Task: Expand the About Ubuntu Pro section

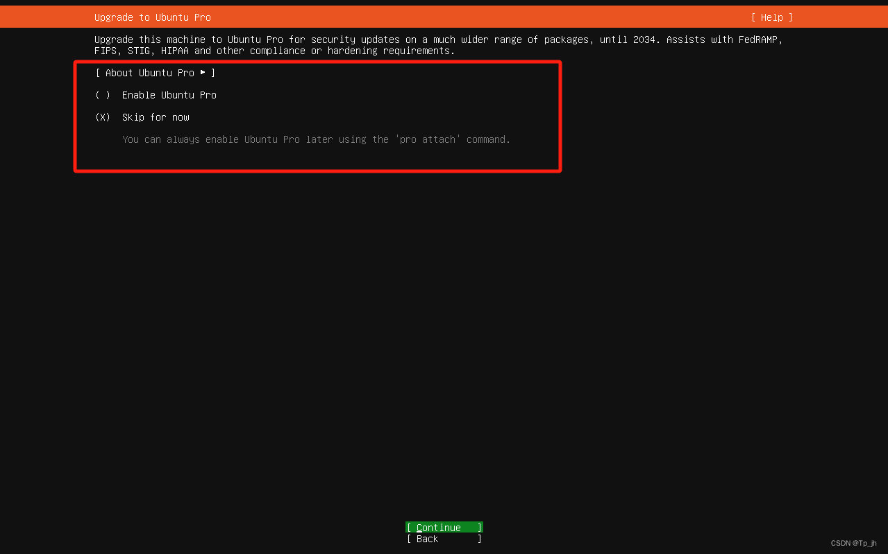Action: [156, 73]
